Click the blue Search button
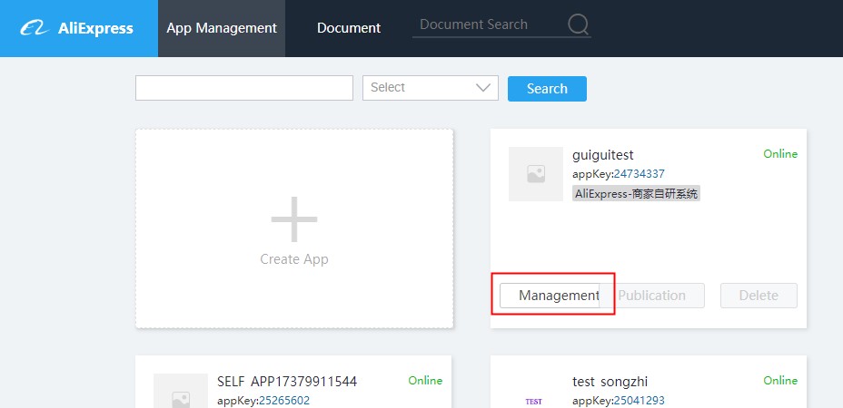Viewport: 843px width, 408px height. coord(547,89)
